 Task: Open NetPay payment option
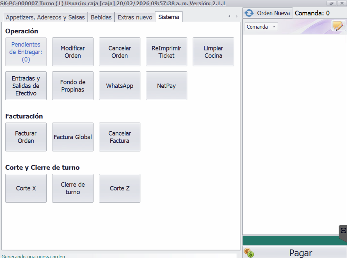[x=166, y=86]
